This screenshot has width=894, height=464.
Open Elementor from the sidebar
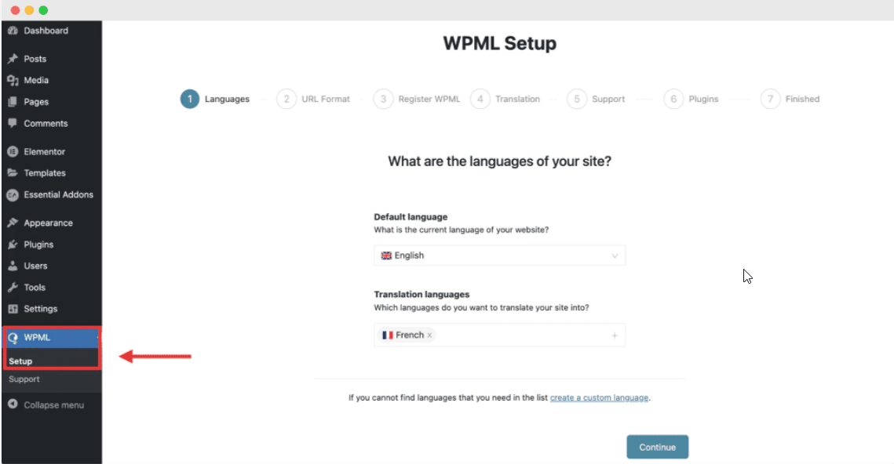(x=13, y=151)
